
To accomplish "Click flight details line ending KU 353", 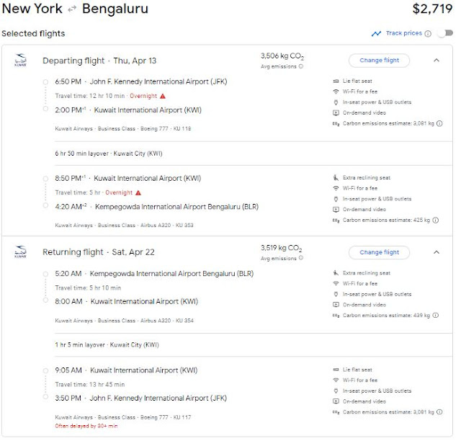I will point(124,226).
